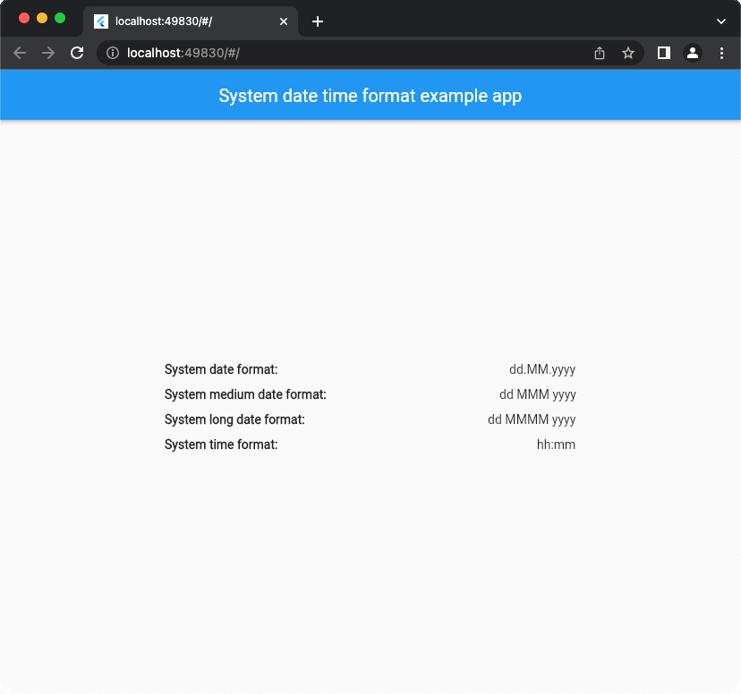Screen dimensions: 741x694
Task: Expand the tab search chevron
Action: (x=721, y=21)
